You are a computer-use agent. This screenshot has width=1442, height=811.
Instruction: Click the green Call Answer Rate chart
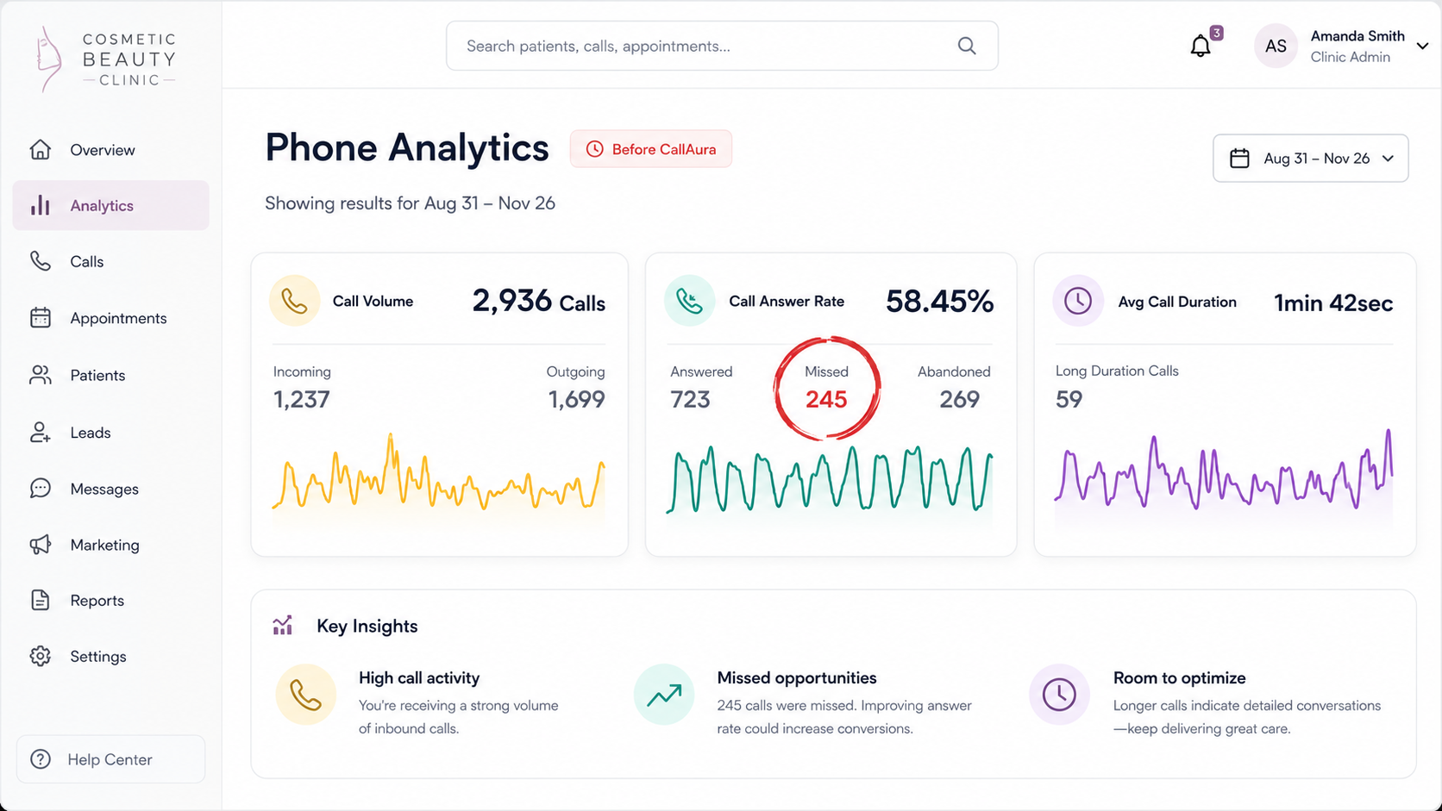coord(830,481)
